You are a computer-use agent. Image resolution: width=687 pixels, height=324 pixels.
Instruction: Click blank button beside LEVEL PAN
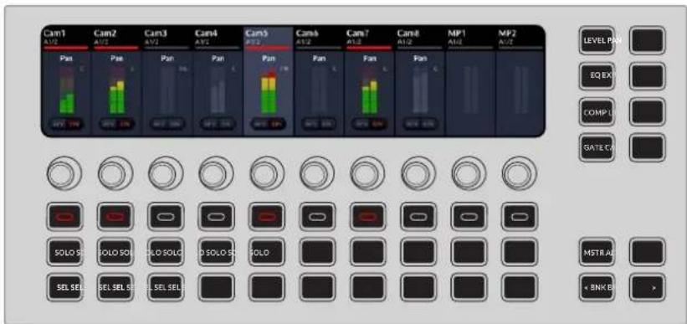point(648,40)
